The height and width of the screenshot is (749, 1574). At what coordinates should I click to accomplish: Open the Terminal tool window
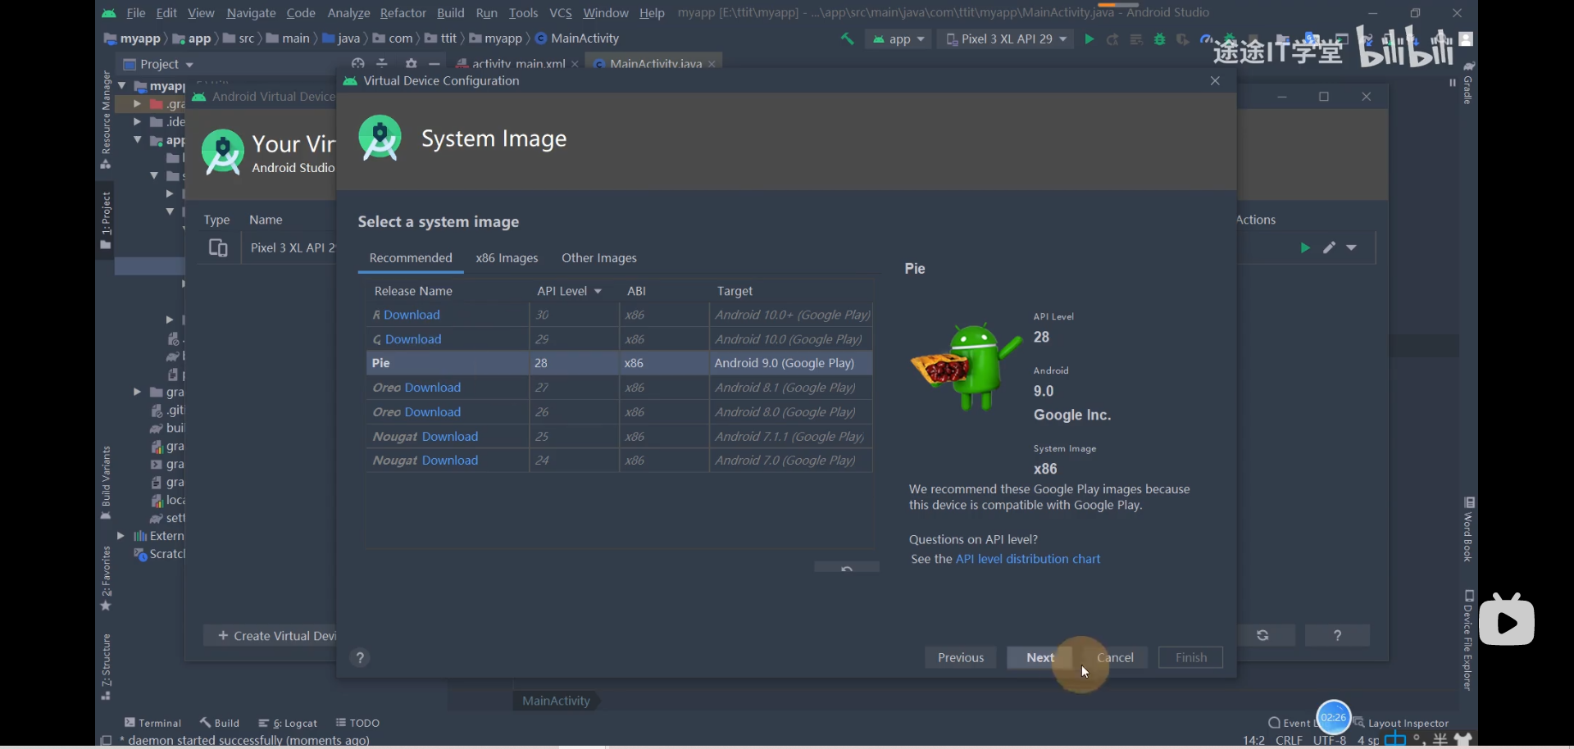[x=152, y=723]
